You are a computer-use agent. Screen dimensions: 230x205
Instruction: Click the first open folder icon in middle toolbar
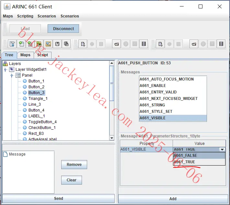(117, 44)
